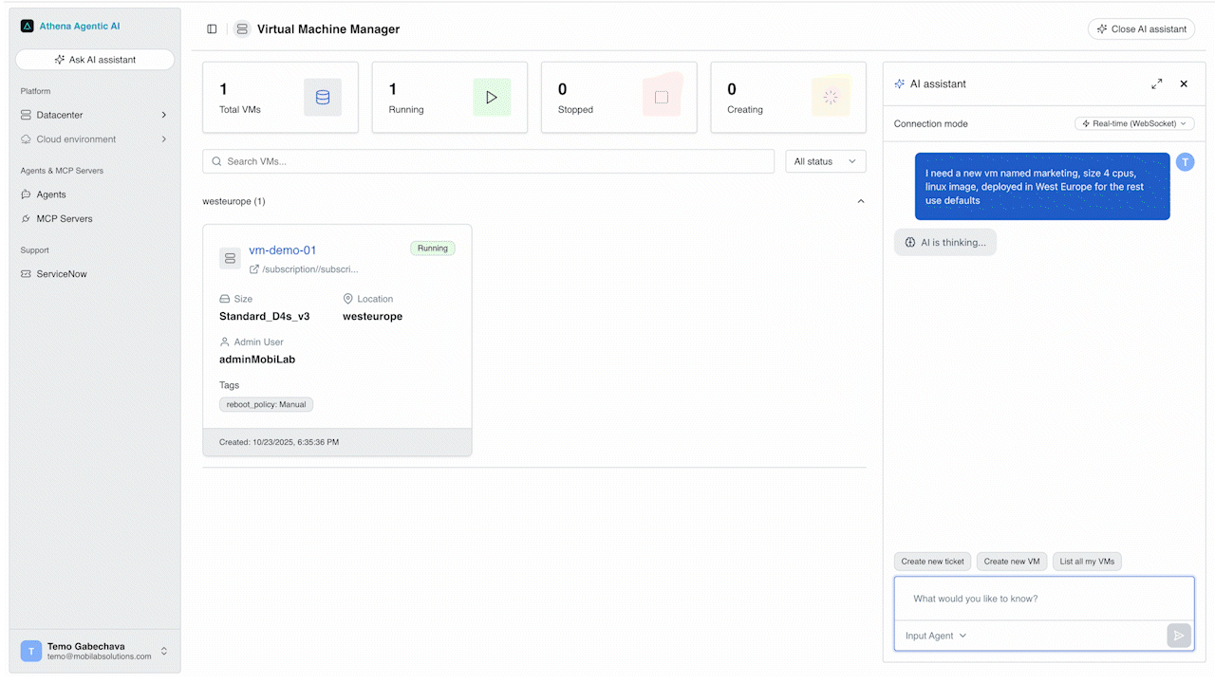Click the Virtual Machine Manager server icon
Screen dimensions: 1215x683
[x=242, y=29]
